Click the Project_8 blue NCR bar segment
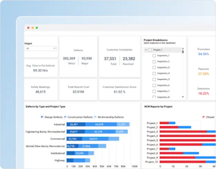Image resolution: width=216 pixels, height=169 pixels. pos(191,153)
